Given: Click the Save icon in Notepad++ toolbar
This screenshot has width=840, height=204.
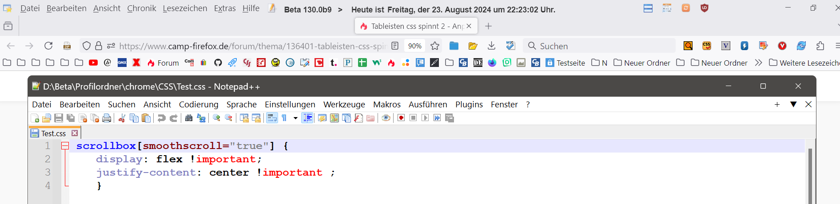Looking at the screenshot, I should tap(58, 118).
